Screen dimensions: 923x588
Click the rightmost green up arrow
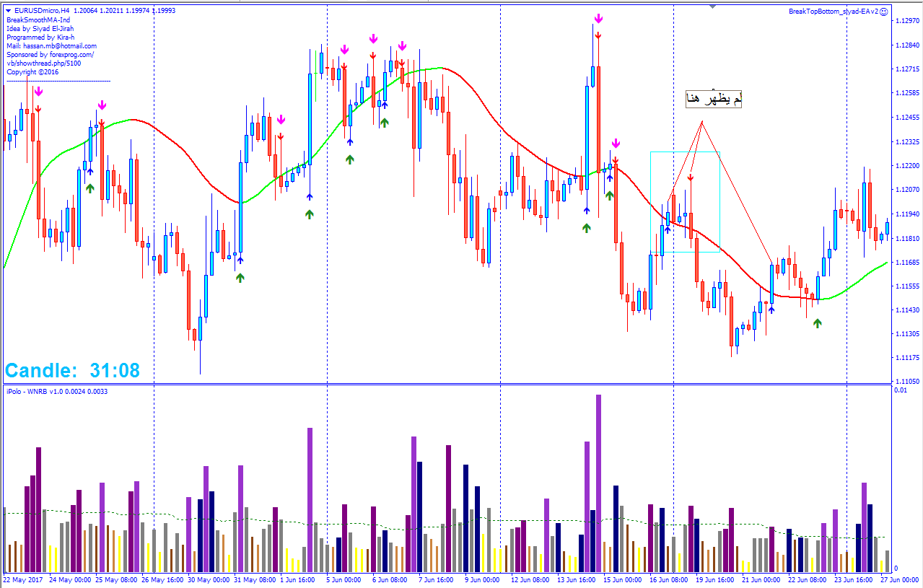[817, 323]
